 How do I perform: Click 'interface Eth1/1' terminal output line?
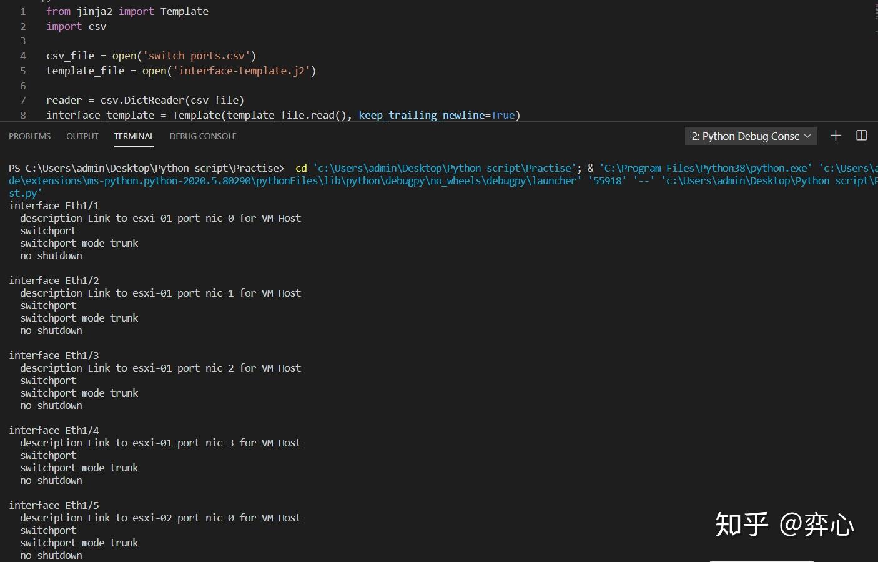(x=54, y=205)
